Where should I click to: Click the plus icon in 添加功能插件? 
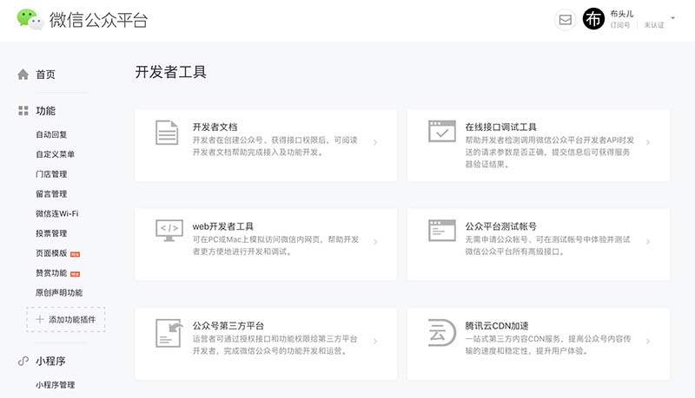coord(40,319)
